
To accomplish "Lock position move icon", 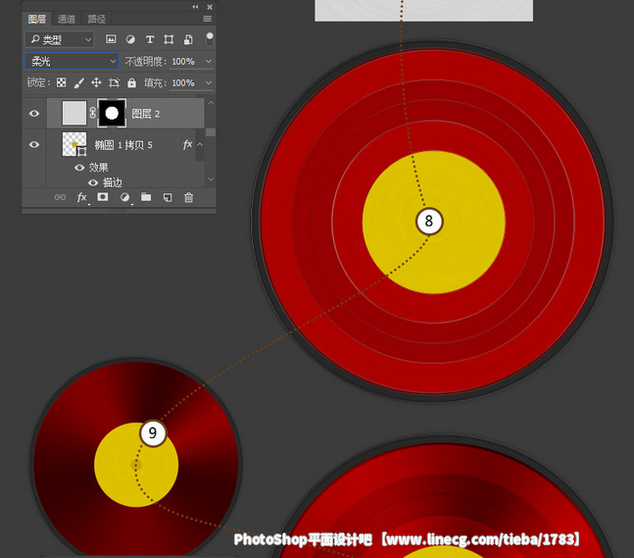I will coord(96,82).
